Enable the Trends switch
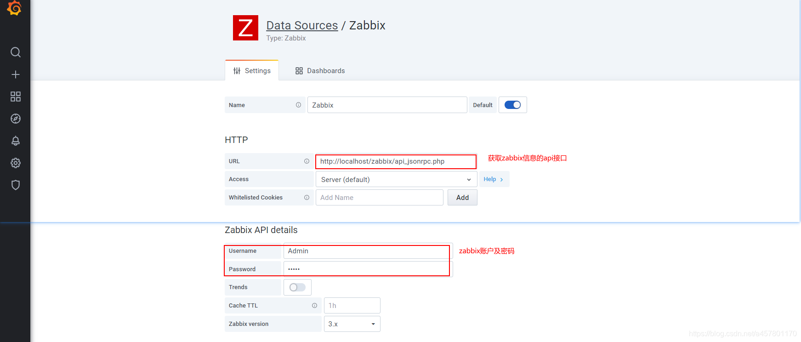This screenshot has height=342, width=801. click(x=297, y=287)
